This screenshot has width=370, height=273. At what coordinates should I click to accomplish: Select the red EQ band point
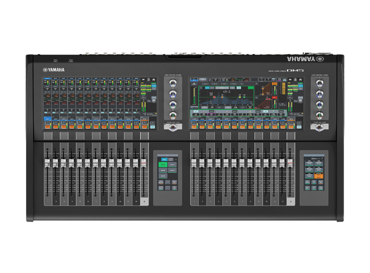214,97
